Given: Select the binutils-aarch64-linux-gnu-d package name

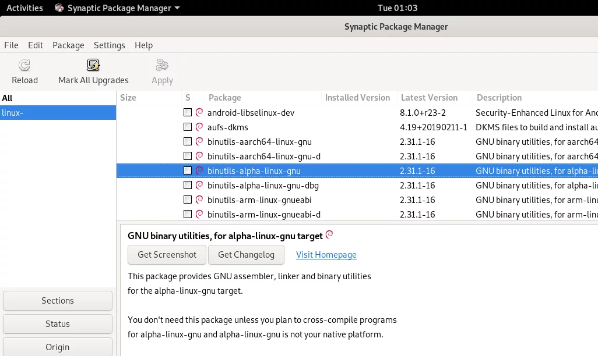Looking at the screenshot, I should coord(264,156).
